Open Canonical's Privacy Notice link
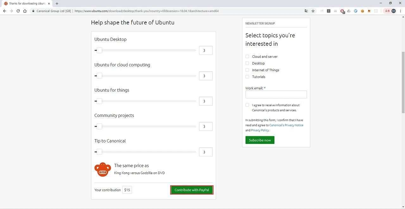This screenshot has width=405, height=209. (x=286, y=125)
